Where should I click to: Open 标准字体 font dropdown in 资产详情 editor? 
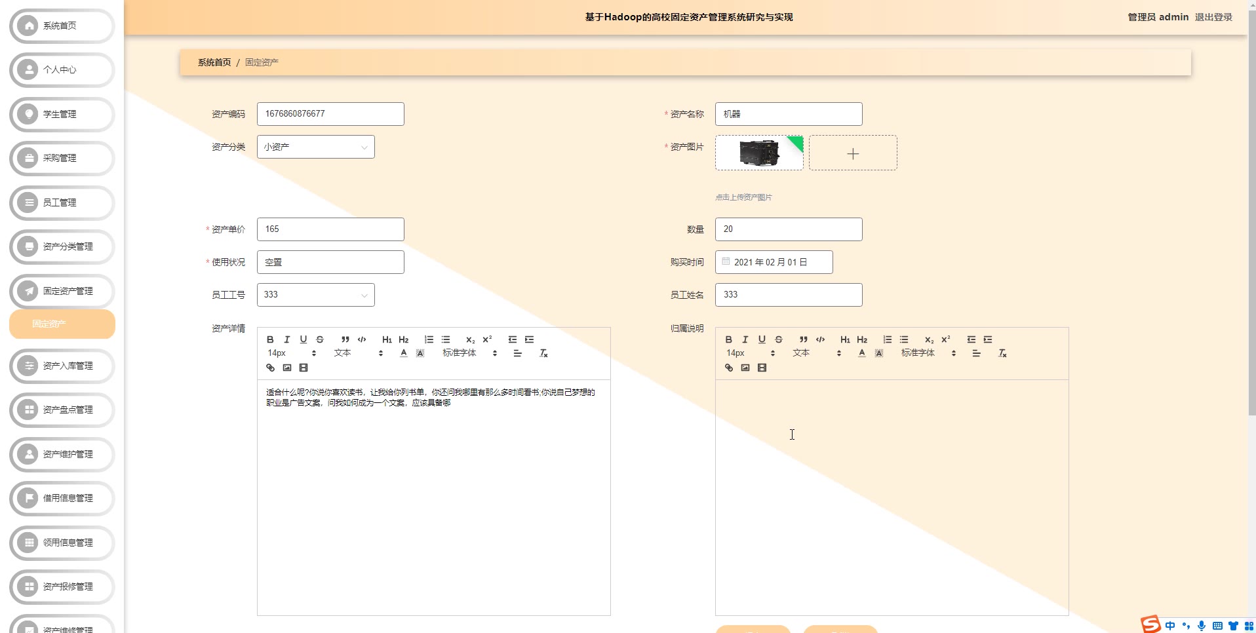(469, 353)
